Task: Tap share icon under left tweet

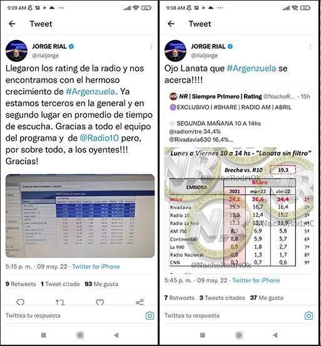Action: click(x=140, y=302)
